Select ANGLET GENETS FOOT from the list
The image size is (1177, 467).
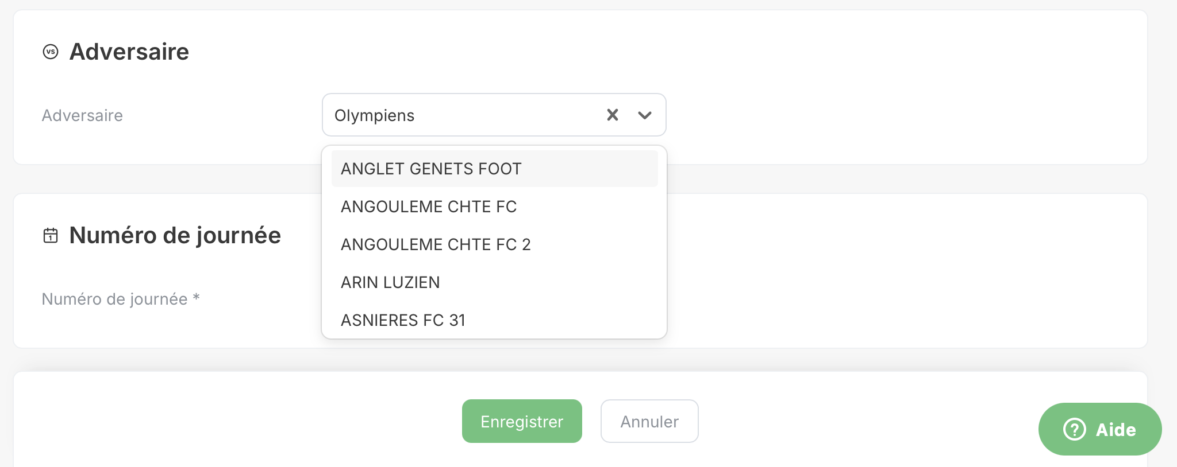click(431, 169)
